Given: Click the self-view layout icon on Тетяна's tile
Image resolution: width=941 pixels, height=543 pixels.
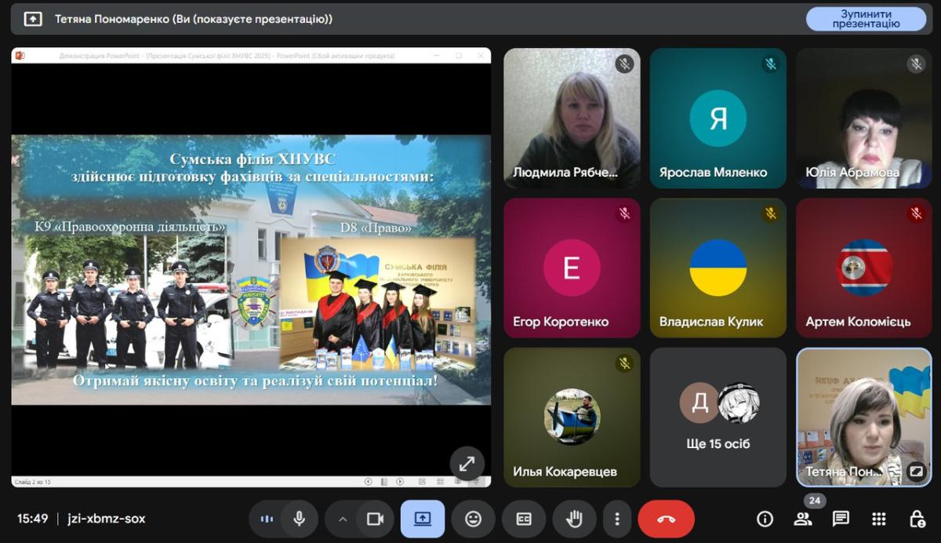Looking at the screenshot, I should (915, 472).
